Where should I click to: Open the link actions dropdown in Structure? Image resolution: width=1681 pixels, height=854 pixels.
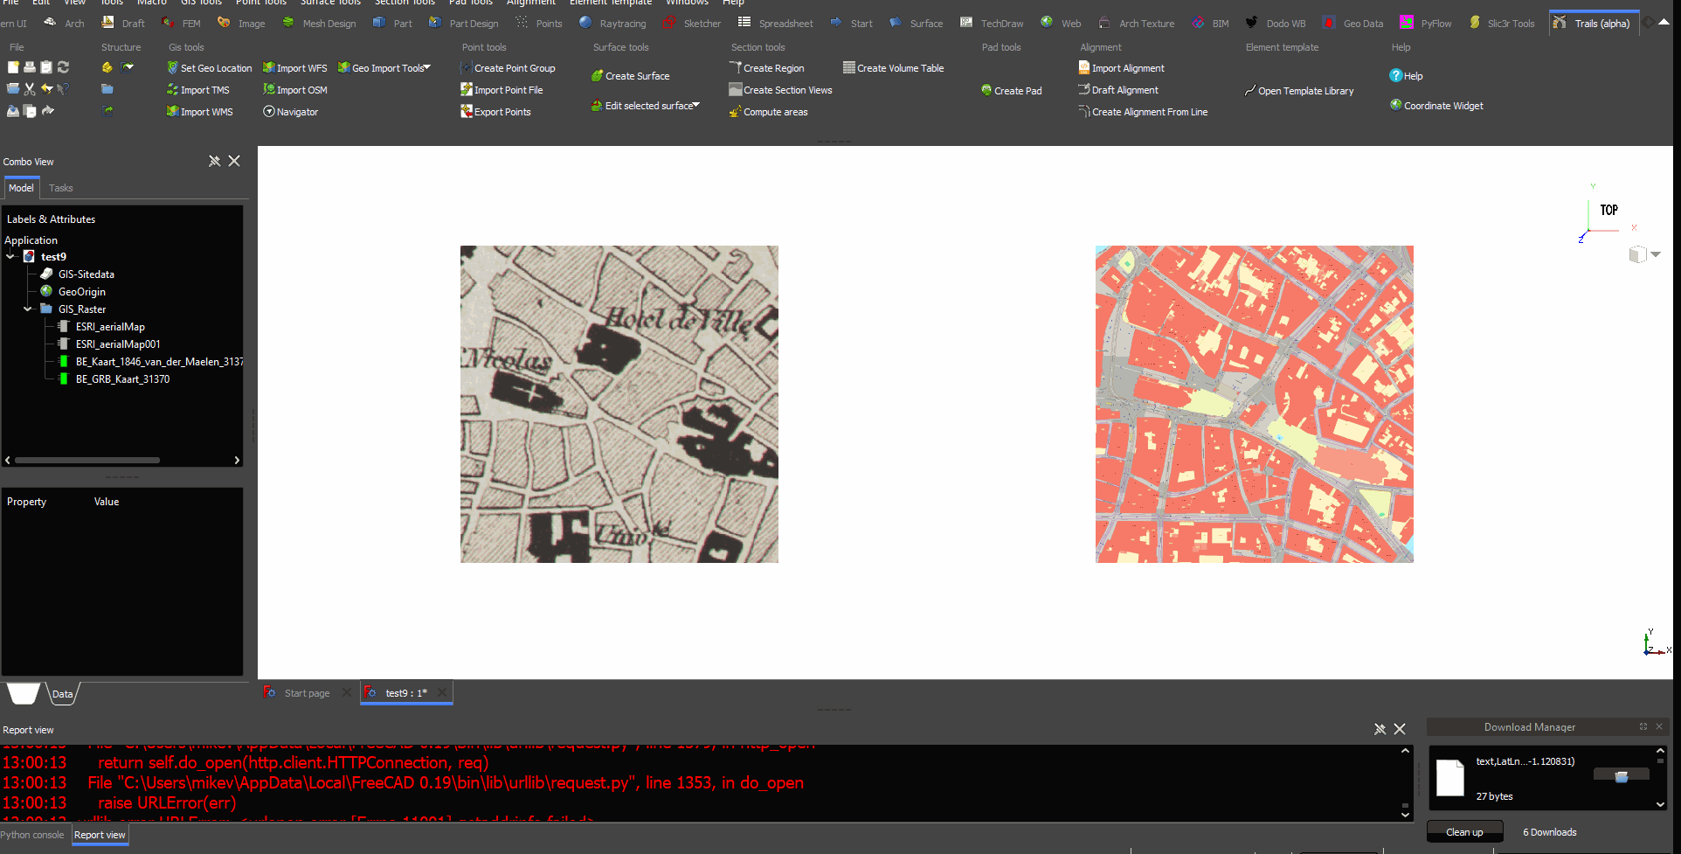point(128,67)
